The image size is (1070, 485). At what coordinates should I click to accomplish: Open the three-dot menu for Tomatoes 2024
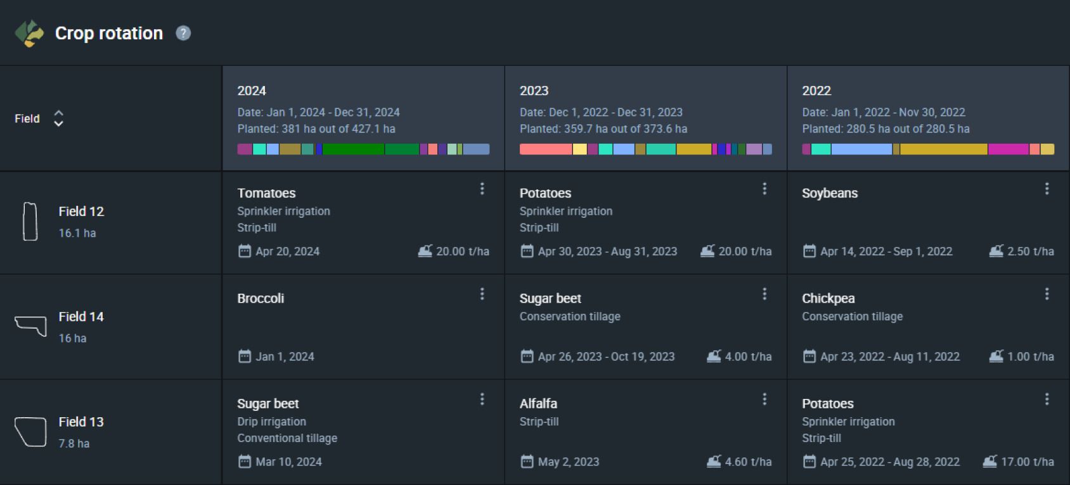[482, 189]
